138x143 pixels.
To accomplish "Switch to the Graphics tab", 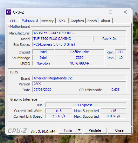I will (x=77, y=21).
